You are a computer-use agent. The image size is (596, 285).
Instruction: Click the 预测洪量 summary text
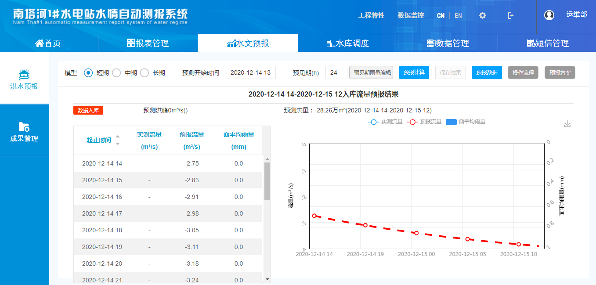pyautogui.click(x=358, y=110)
